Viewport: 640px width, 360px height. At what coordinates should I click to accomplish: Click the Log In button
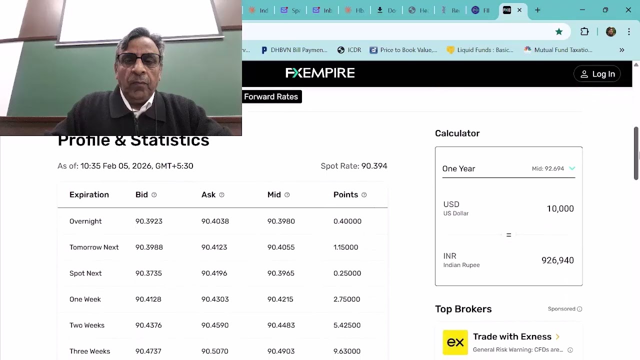pyautogui.click(x=597, y=74)
